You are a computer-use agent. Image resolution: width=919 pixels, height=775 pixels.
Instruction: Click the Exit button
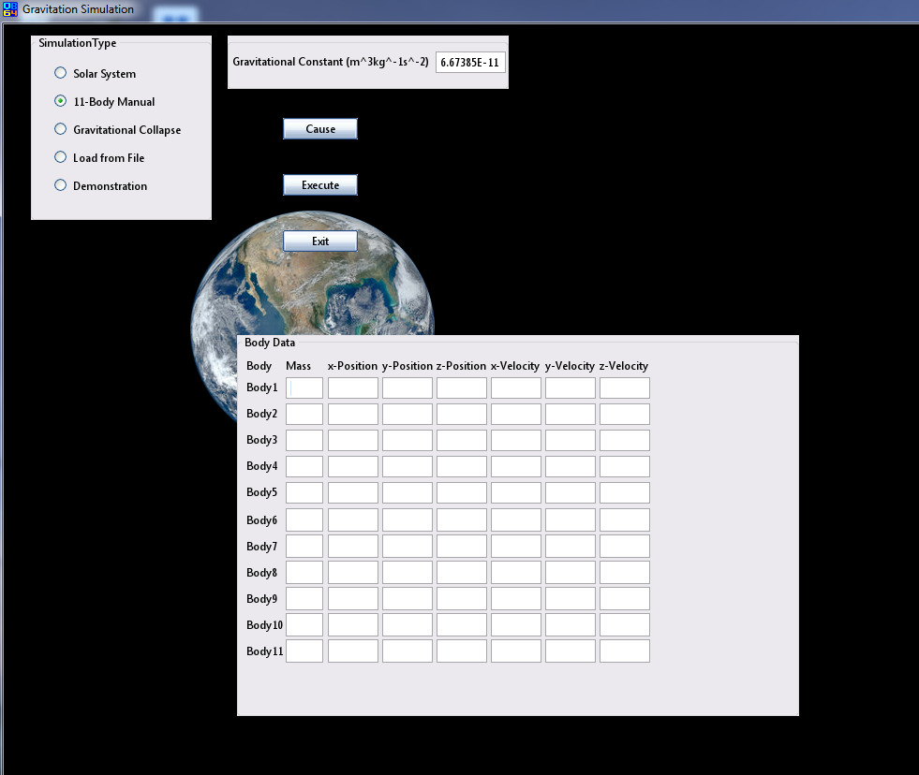[x=320, y=241]
